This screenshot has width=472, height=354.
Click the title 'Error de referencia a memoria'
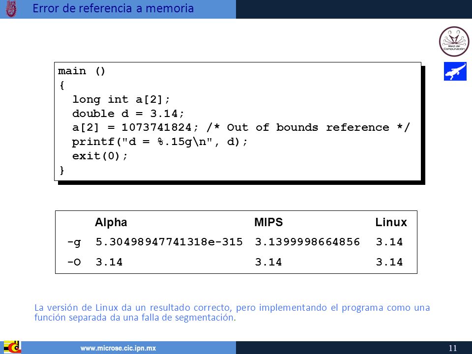click(x=113, y=8)
